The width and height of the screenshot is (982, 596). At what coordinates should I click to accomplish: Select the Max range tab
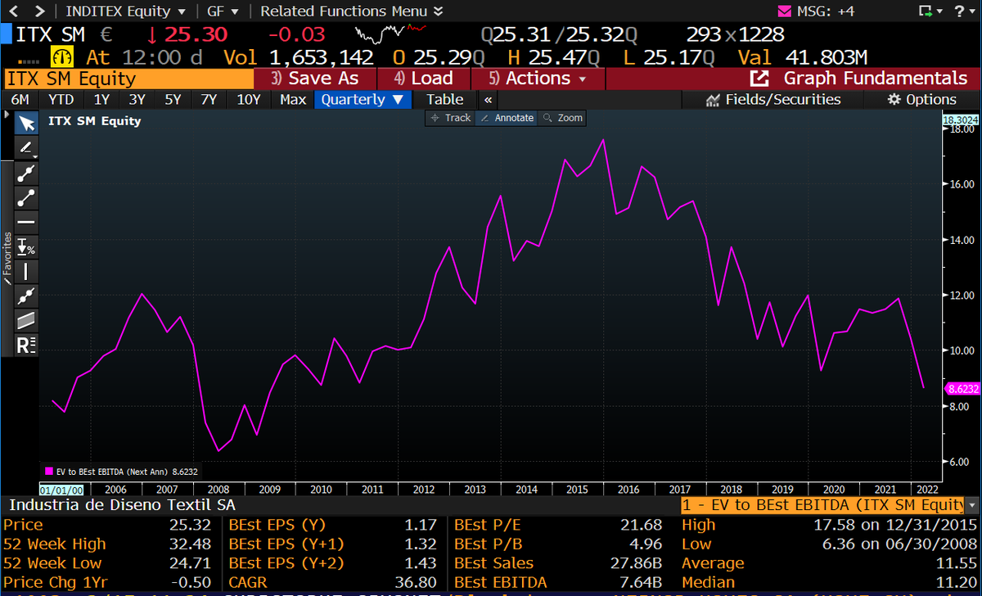click(293, 100)
